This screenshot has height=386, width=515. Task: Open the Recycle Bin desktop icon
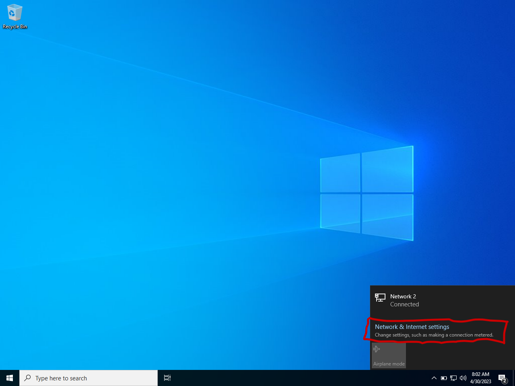pyautogui.click(x=14, y=16)
